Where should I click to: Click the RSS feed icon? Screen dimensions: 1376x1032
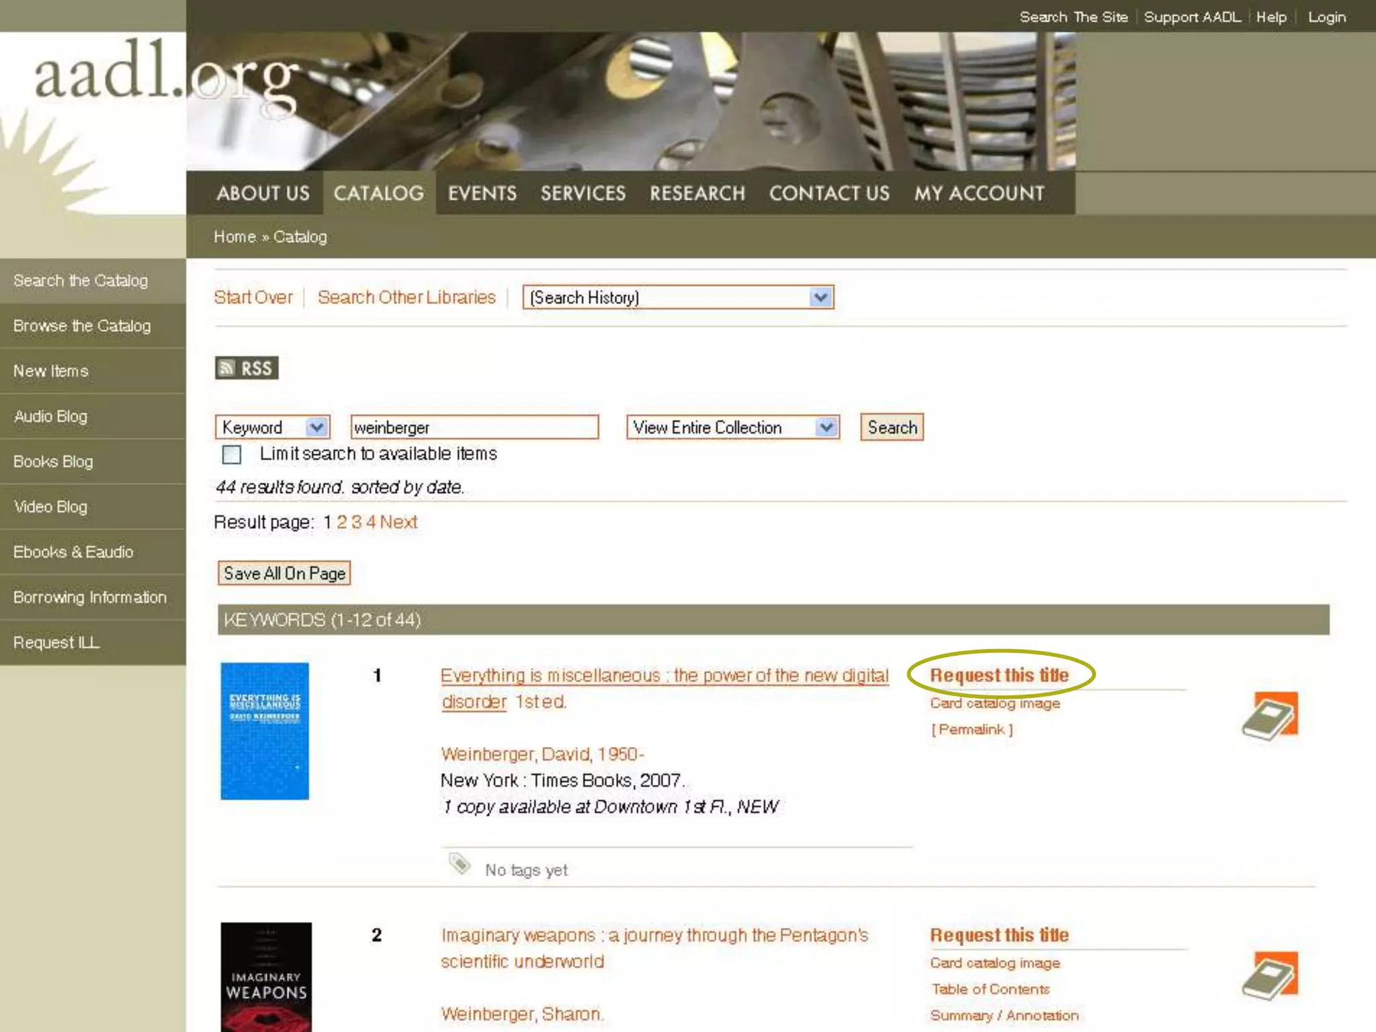[246, 368]
